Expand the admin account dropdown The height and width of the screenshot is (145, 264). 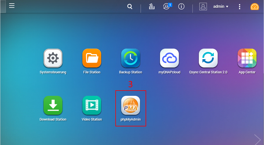(x=221, y=7)
